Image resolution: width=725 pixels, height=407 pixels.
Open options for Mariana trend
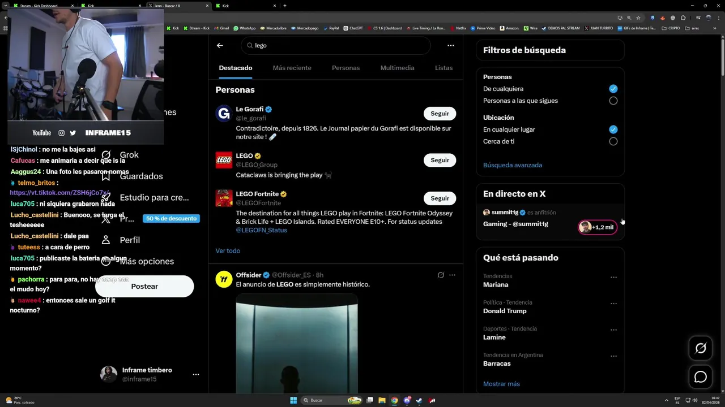[x=613, y=278]
